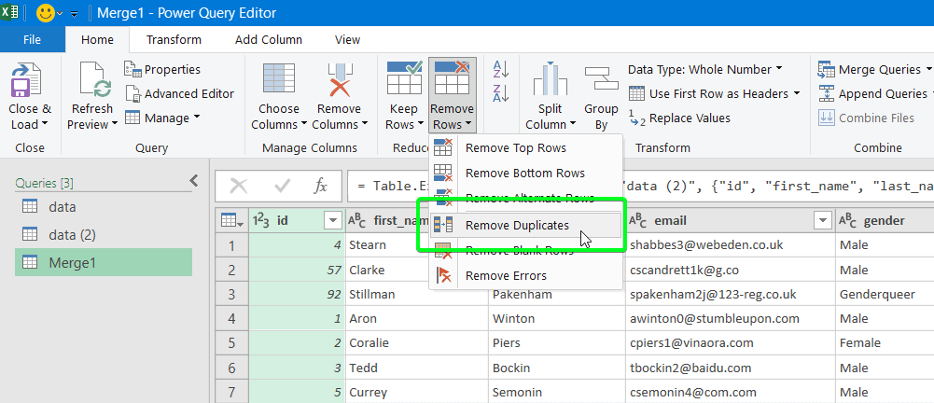
Task: Select row number 3 header
Action: pyautogui.click(x=231, y=294)
